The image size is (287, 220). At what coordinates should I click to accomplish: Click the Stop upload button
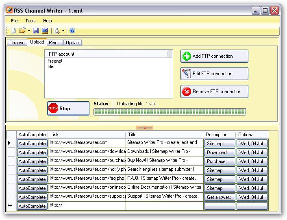[68, 108]
